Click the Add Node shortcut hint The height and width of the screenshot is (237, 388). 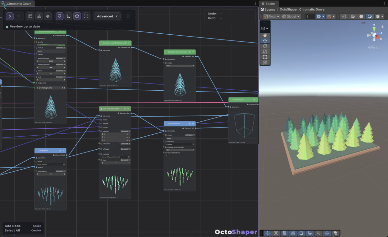pyautogui.click(x=23, y=226)
